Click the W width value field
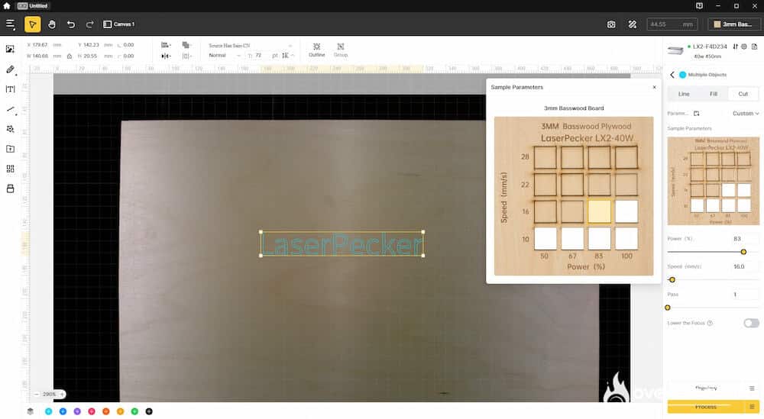This screenshot has height=419, width=764. tap(41, 56)
